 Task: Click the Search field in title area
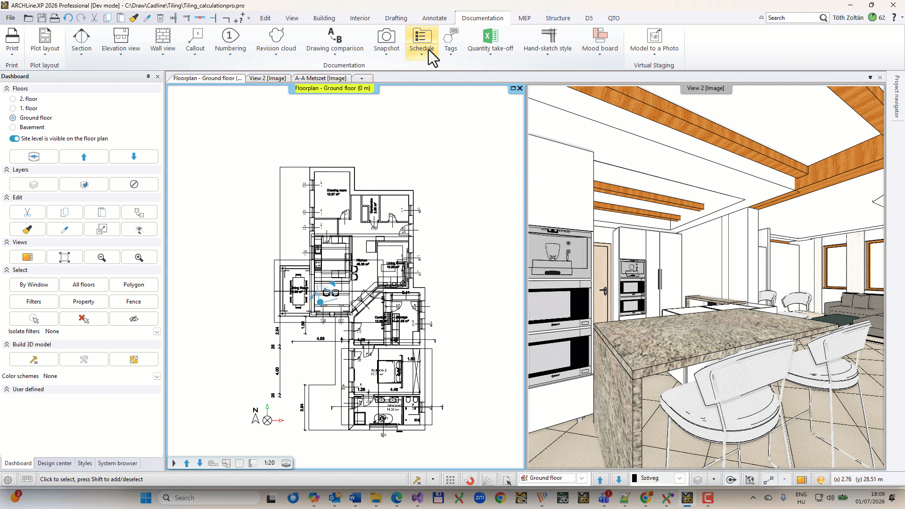click(x=793, y=18)
